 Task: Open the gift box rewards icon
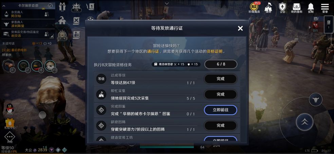tap(62, 6)
